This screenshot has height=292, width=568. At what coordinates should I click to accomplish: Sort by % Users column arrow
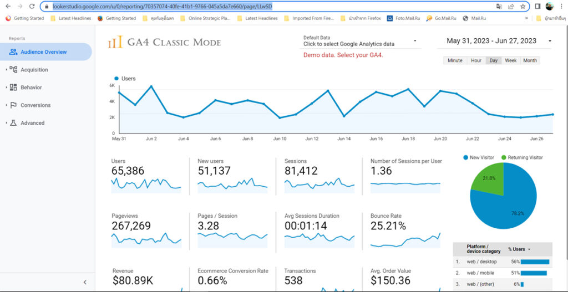pyautogui.click(x=529, y=249)
